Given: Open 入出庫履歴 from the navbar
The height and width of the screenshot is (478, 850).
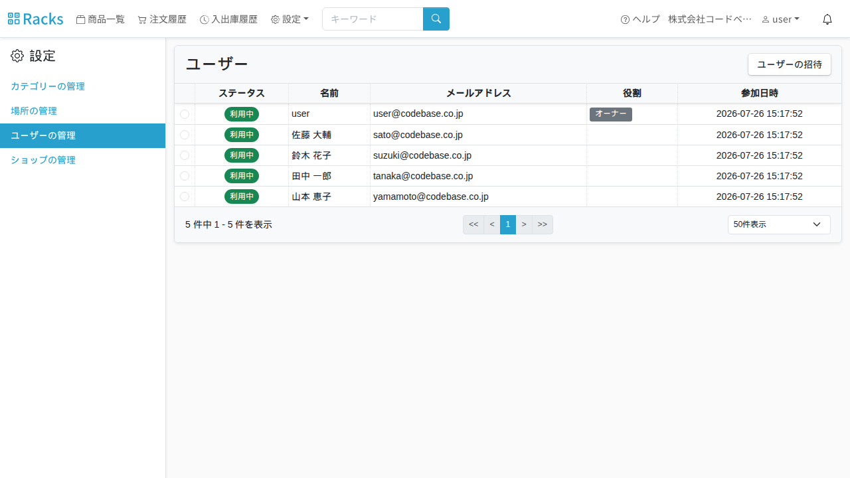Looking at the screenshot, I should 228,19.
